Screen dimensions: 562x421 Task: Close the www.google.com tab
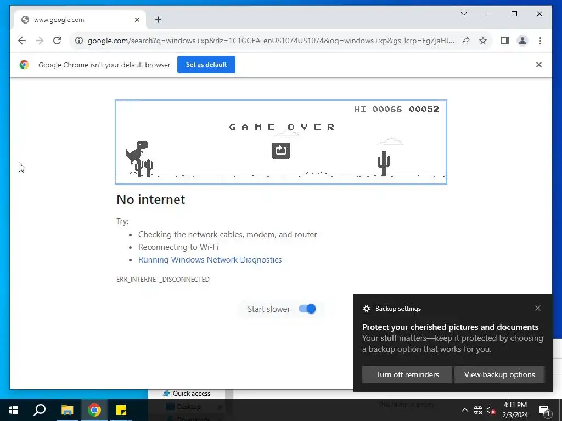tap(137, 20)
